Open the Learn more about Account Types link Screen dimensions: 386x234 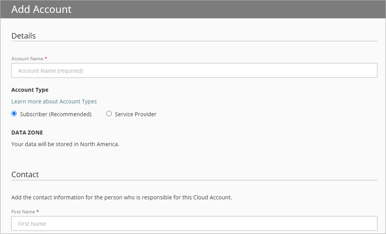[54, 101]
